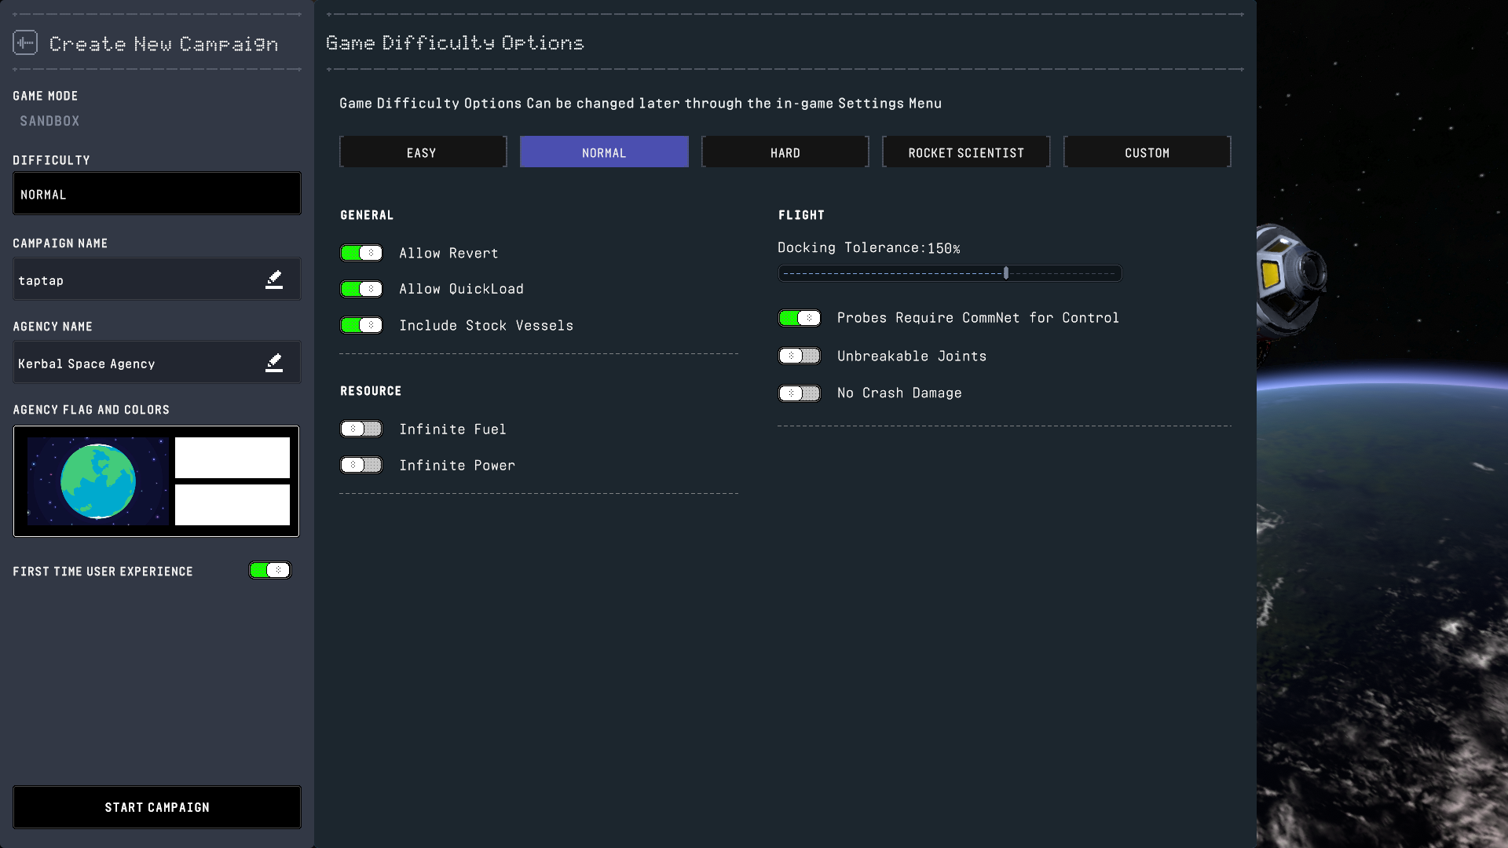This screenshot has width=1508, height=848.
Task: Turn on Unbreakable Joints
Action: (800, 356)
